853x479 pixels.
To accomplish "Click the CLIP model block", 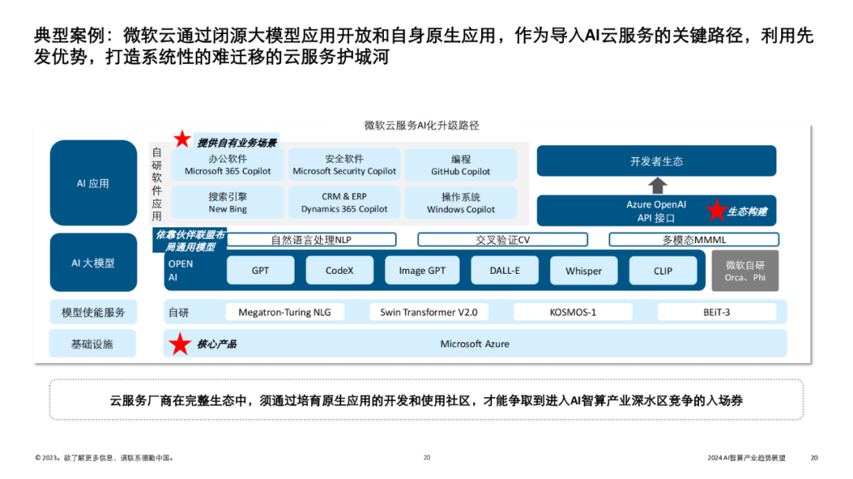I will coord(663,270).
